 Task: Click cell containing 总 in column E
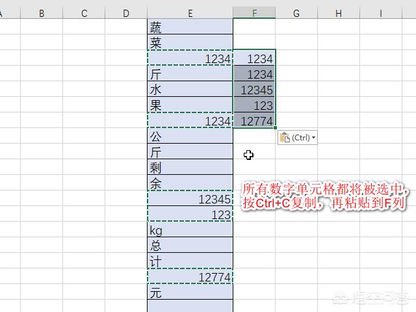pos(190,245)
